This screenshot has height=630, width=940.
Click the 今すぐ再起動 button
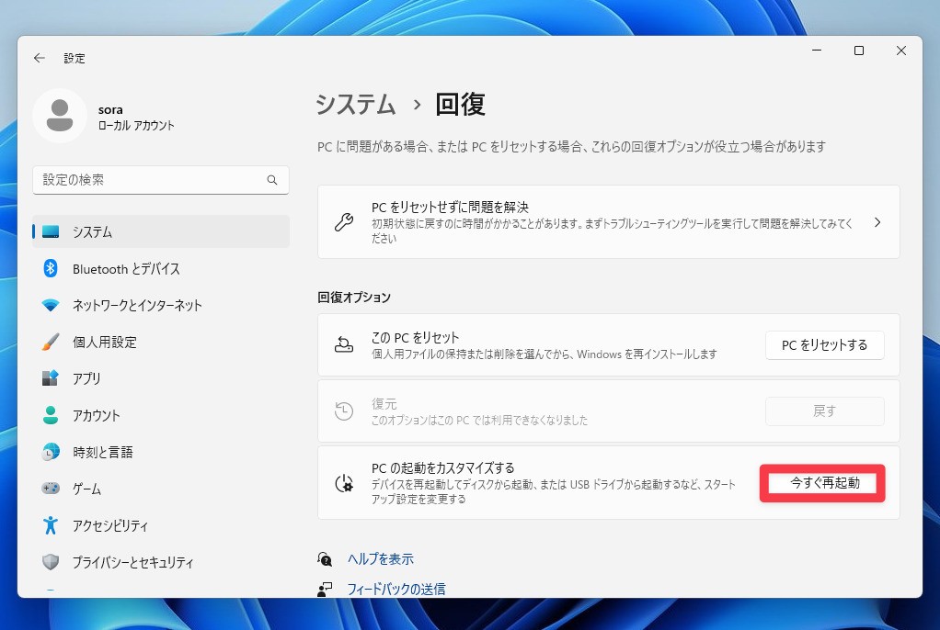(x=824, y=483)
